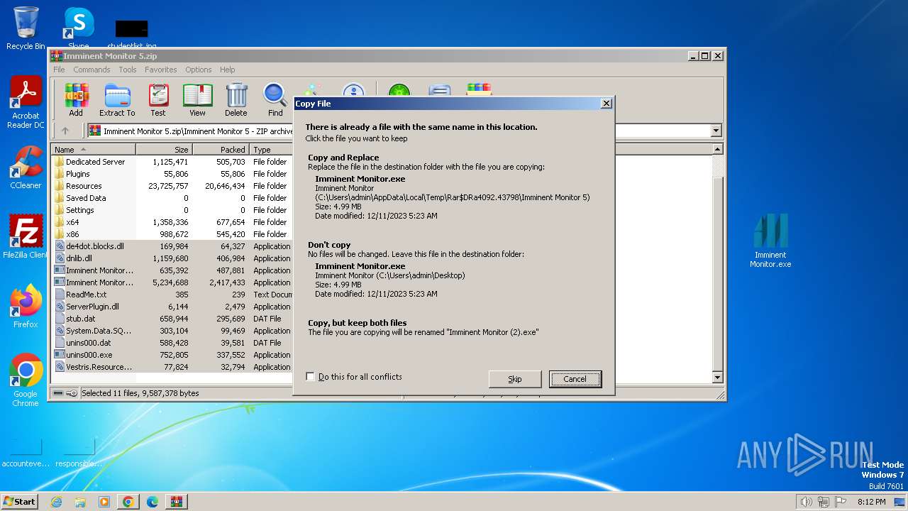Viewport: 908px width, 511px height.
Task: Click the WinRAR taskbar button
Action: pos(177,502)
